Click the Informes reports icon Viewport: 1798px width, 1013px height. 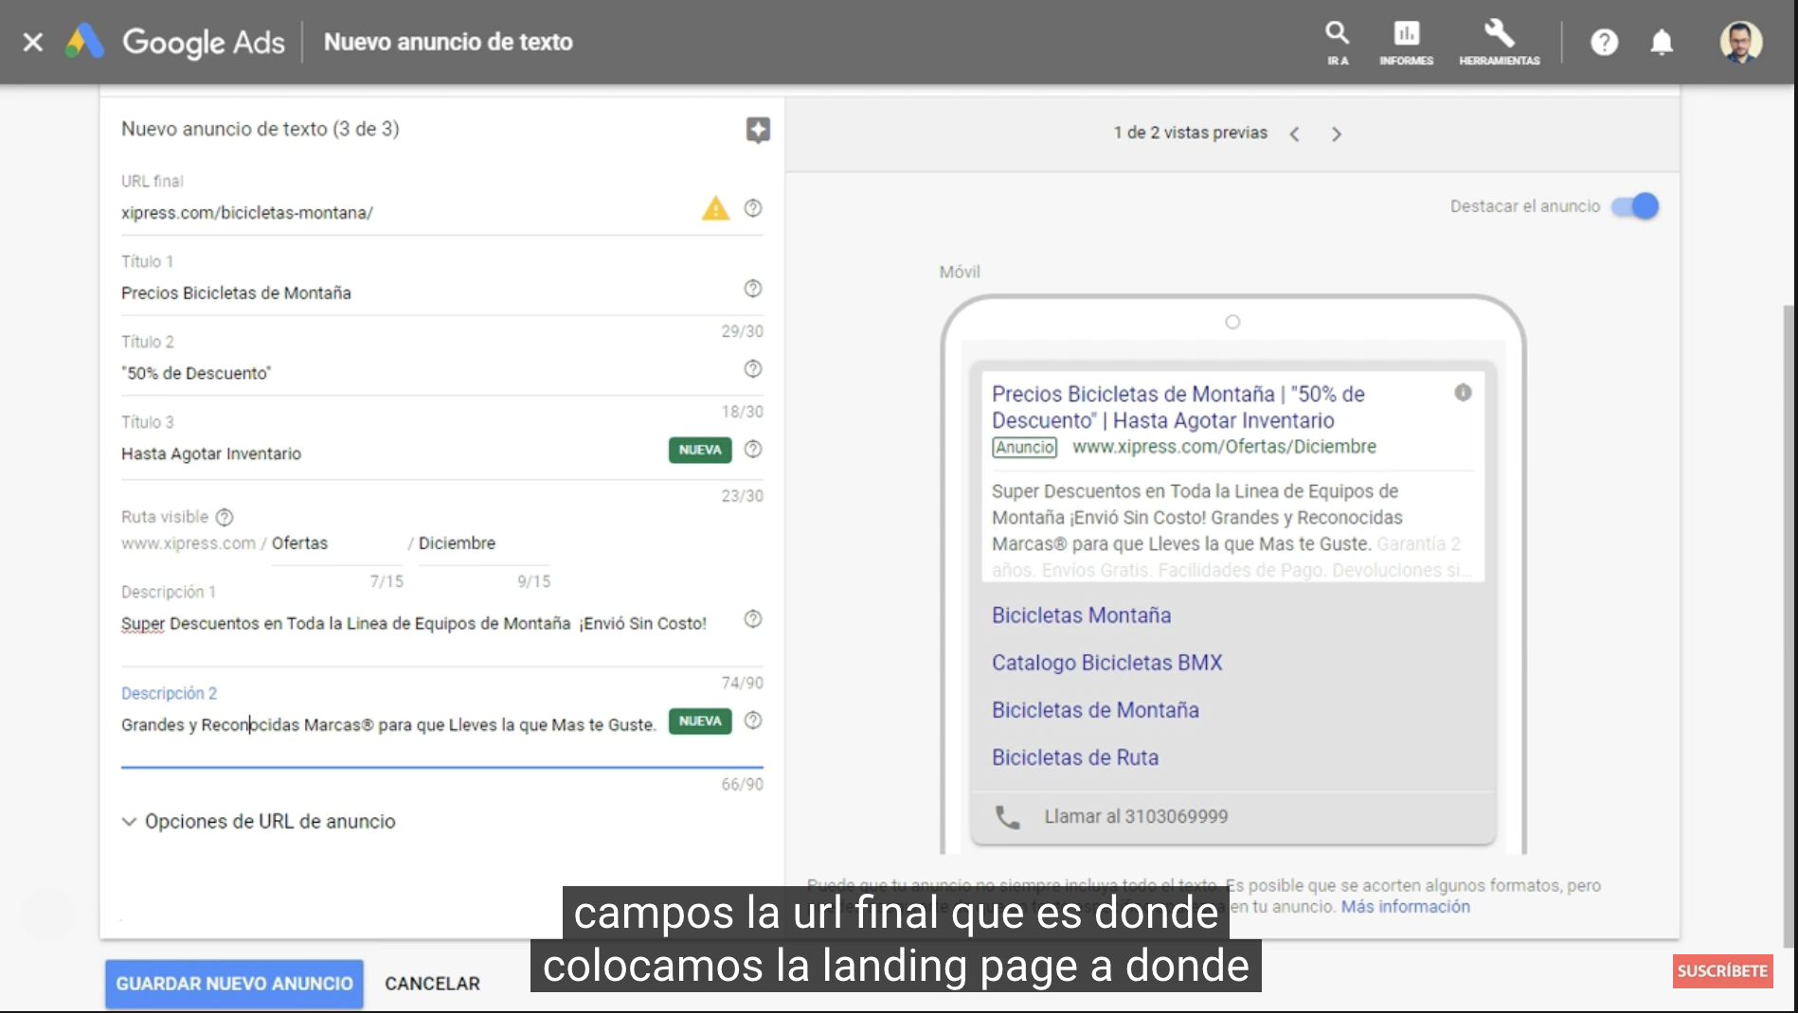point(1405,33)
